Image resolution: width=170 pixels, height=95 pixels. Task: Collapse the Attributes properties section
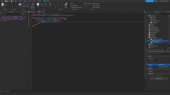click(147, 74)
